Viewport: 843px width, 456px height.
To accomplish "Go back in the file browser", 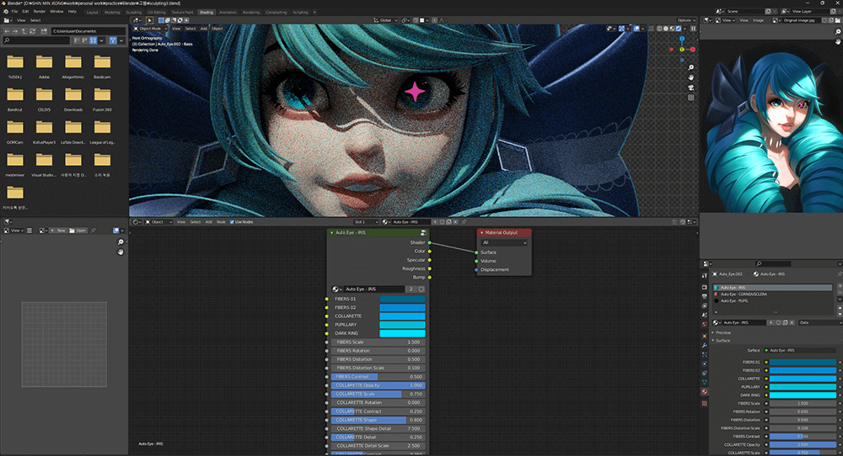I will point(7,31).
